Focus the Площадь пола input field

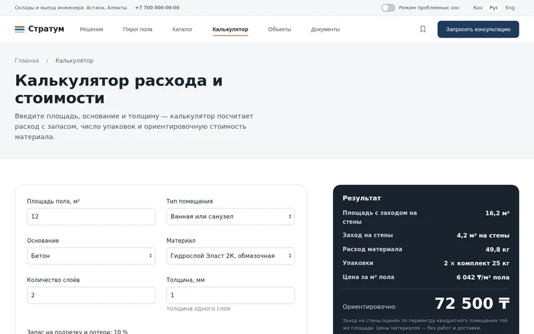pos(91,216)
